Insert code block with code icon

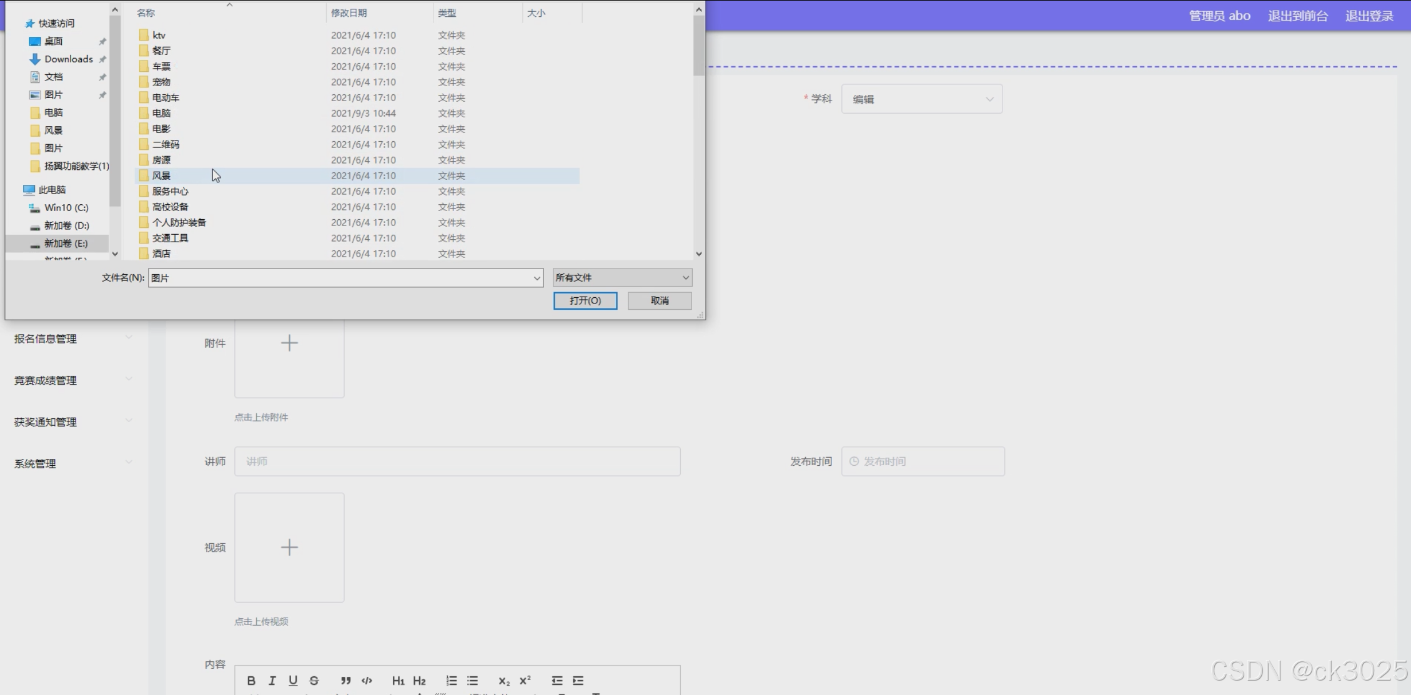(367, 681)
